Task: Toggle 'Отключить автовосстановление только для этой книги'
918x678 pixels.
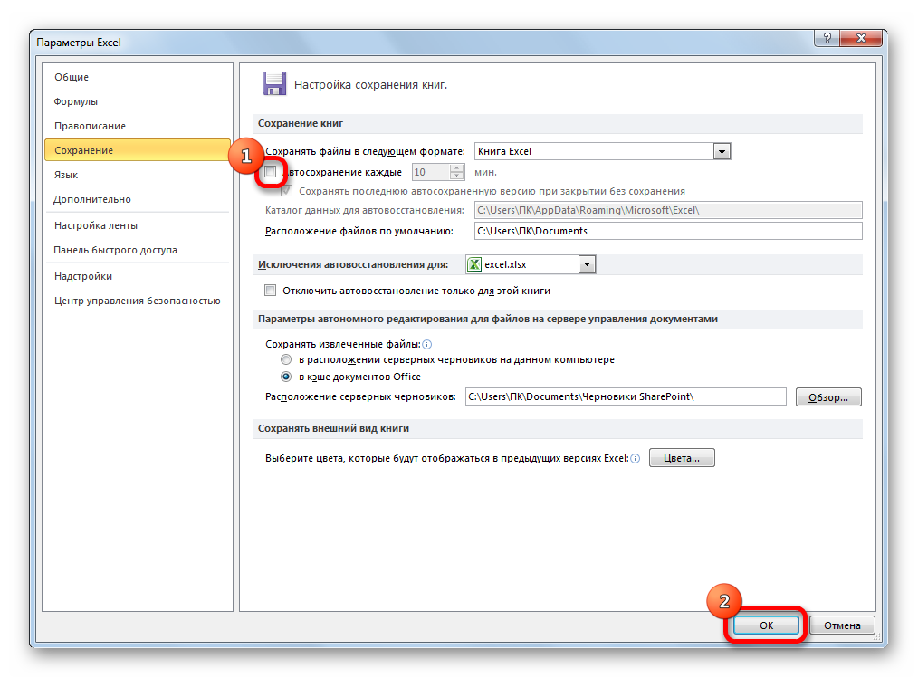Action: (x=271, y=291)
